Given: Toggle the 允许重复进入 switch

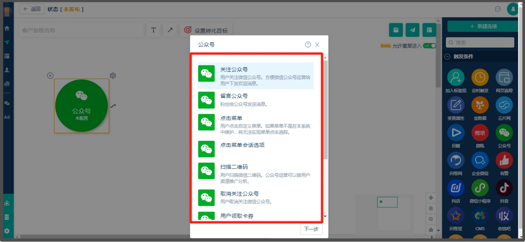Looking at the screenshot, I should 429,46.
